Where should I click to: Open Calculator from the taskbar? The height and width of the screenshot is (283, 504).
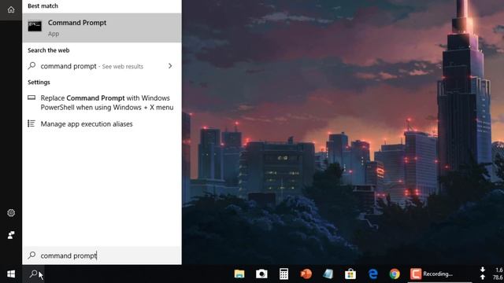tap(283, 274)
